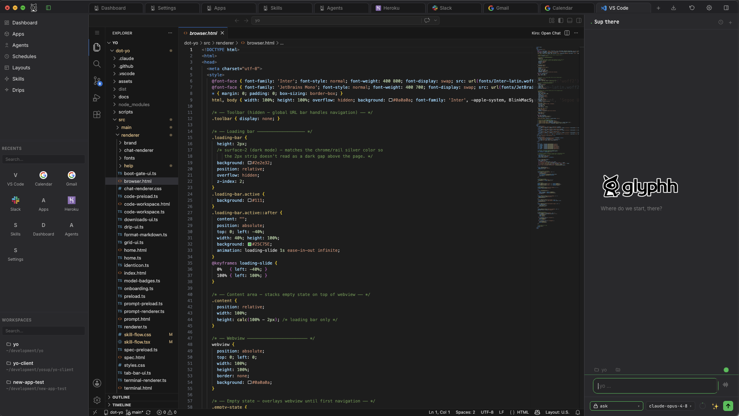Open the Copilot status icon in status bar
739x416 pixels.
coord(537,412)
